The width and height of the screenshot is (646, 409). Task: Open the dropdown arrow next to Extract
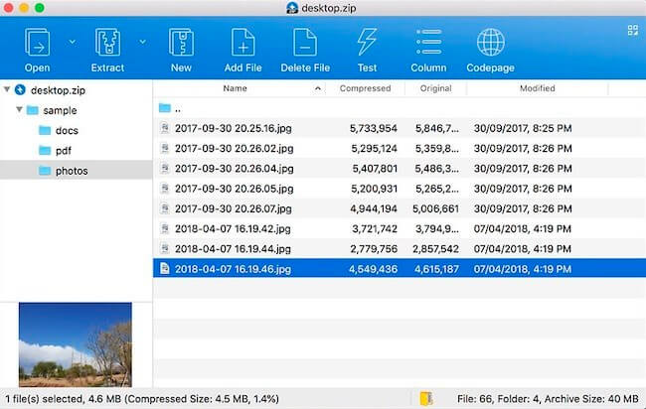(x=142, y=42)
